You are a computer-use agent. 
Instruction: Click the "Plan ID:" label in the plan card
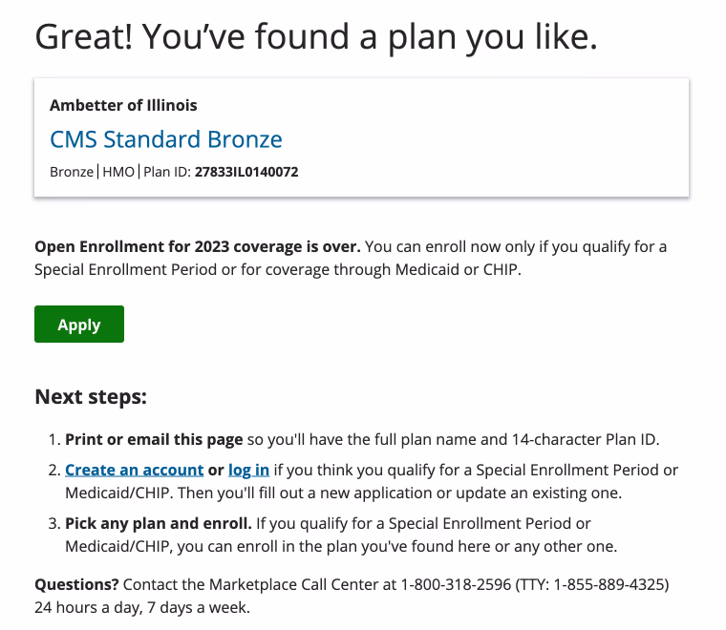[168, 173]
